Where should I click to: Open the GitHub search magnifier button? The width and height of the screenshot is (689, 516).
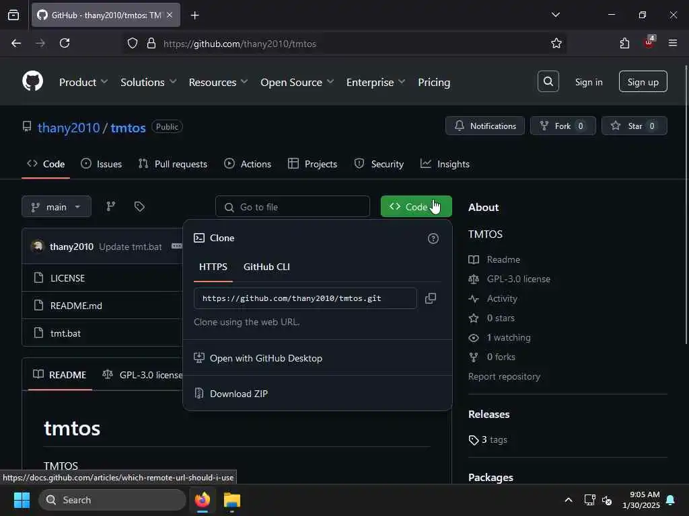[548, 81]
